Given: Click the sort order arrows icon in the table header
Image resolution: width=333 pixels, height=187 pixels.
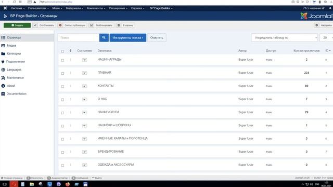Looking at the screenshot, I should point(71,51).
